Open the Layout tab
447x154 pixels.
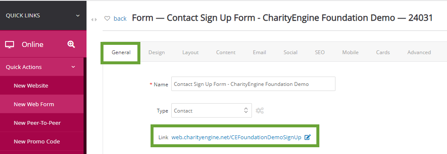190,52
